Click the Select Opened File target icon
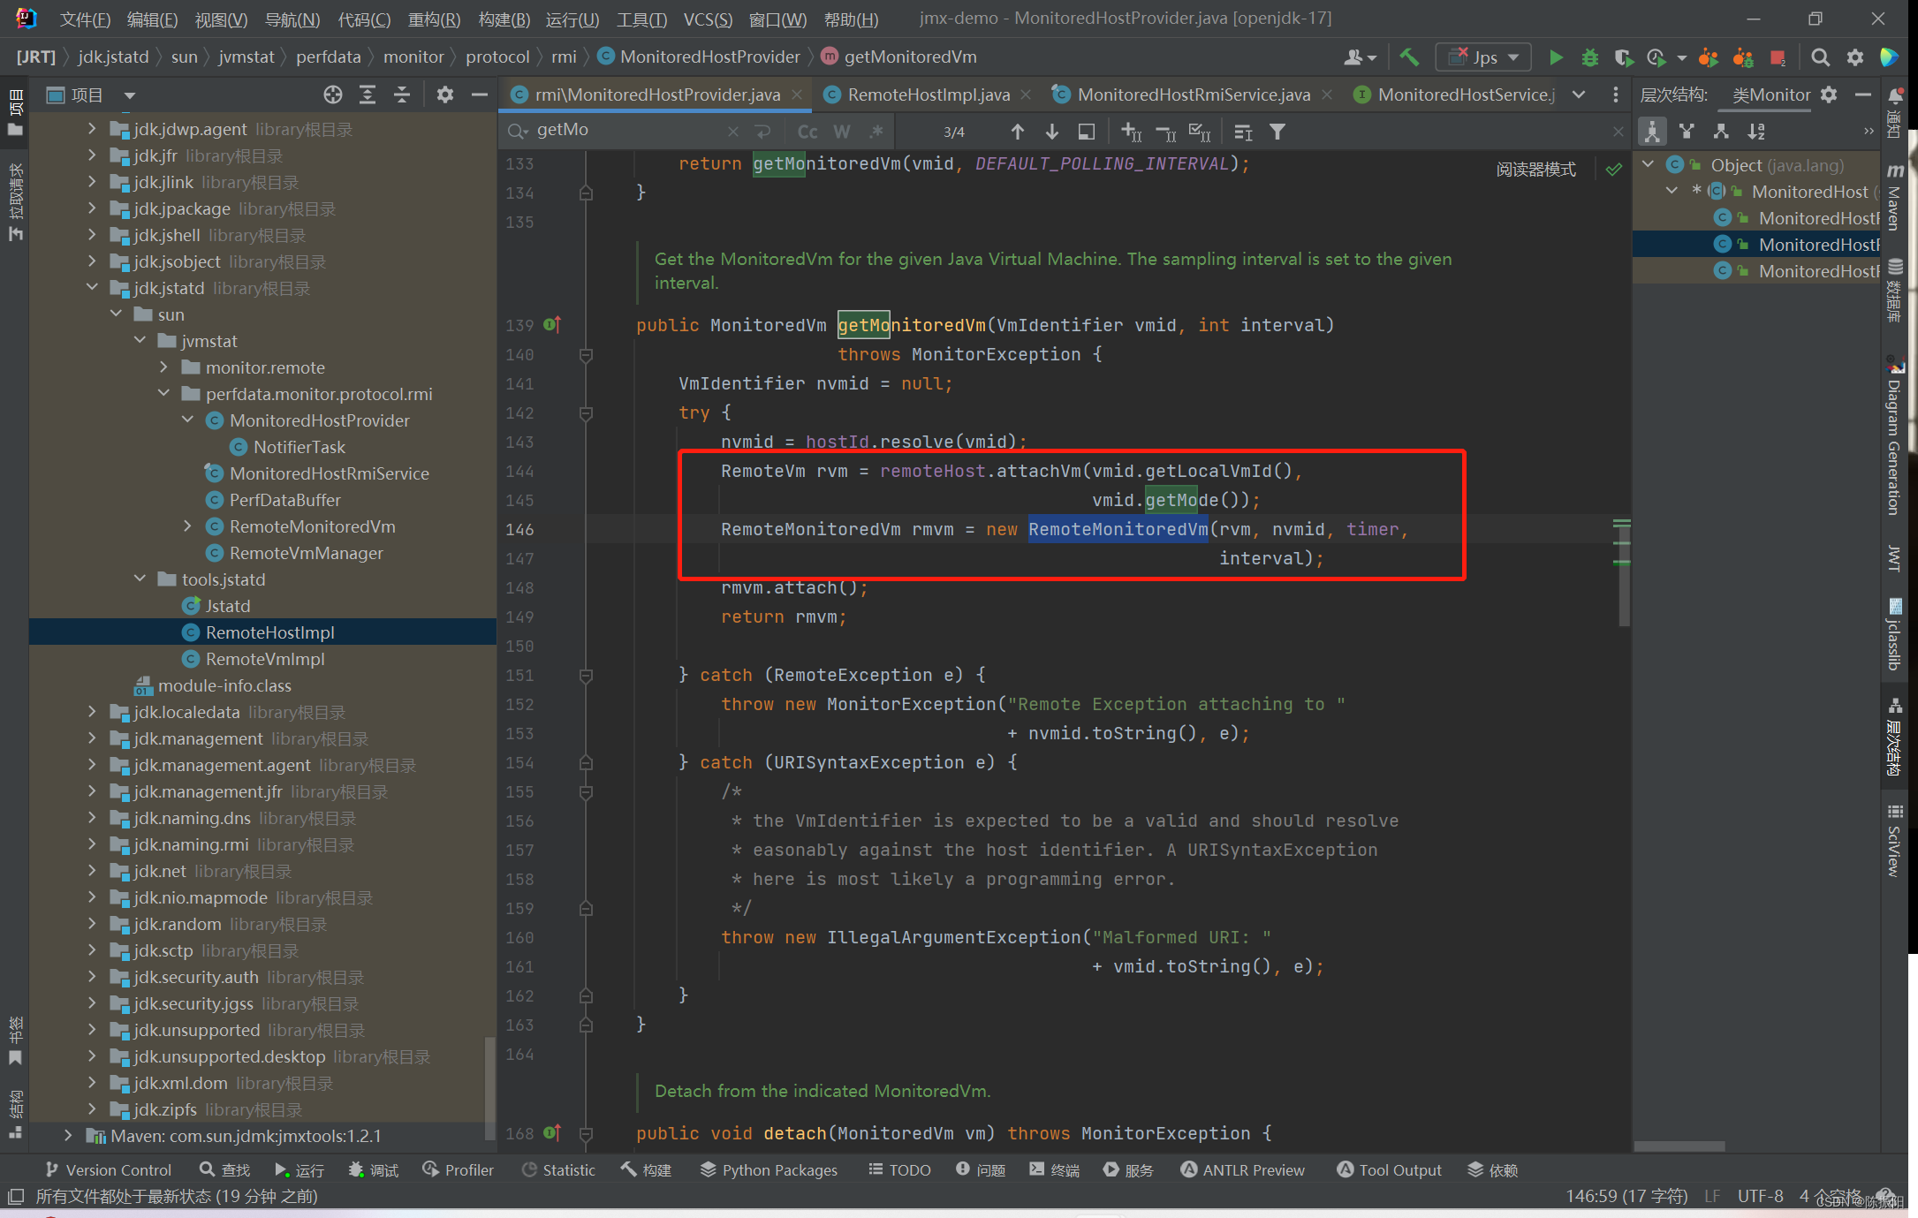The width and height of the screenshot is (1918, 1218). (x=332, y=95)
